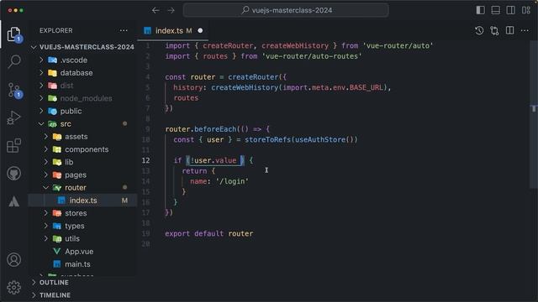Go forward in navigation history

click(x=171, y=10)
